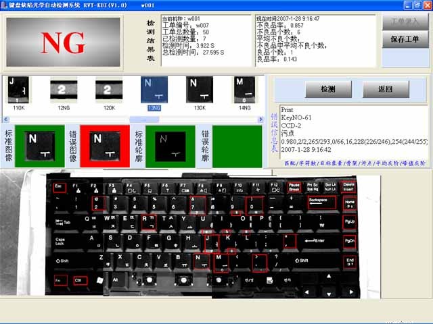This screenshot has width=433, height=324.
Task: Click the error image on red background
Action: (x=105, y=146)
